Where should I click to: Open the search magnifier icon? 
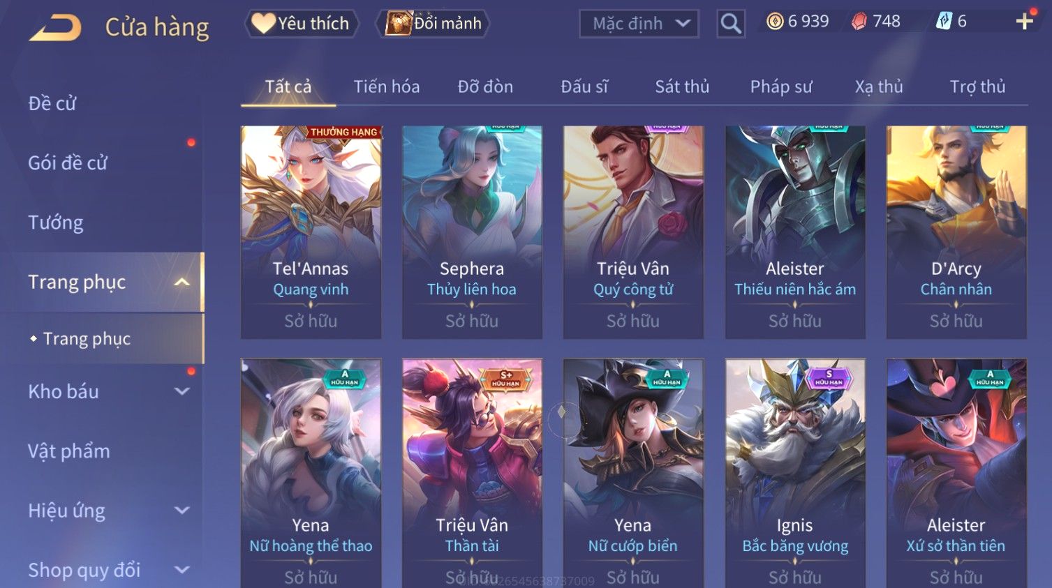(x=731, y=24)
